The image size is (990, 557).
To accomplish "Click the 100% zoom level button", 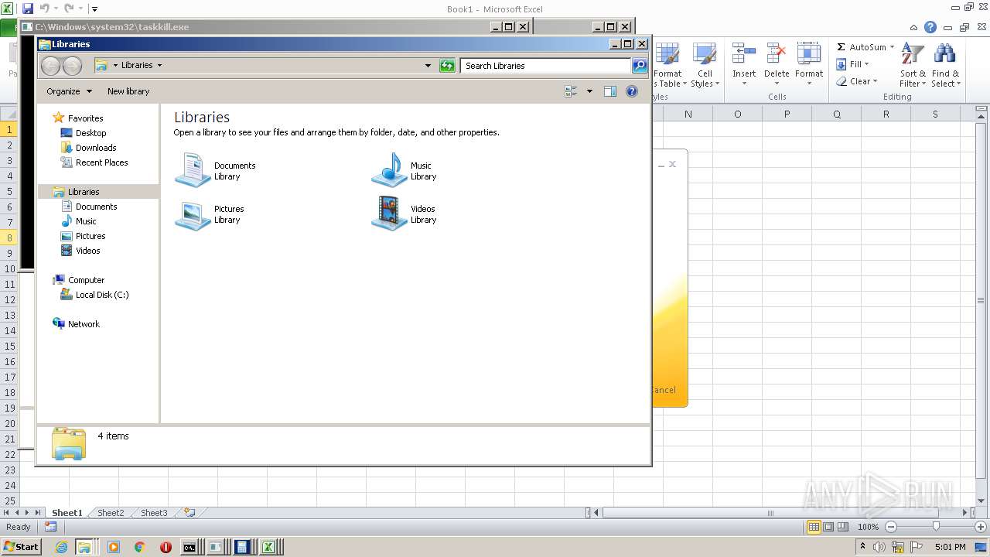I will coord(868,527).
